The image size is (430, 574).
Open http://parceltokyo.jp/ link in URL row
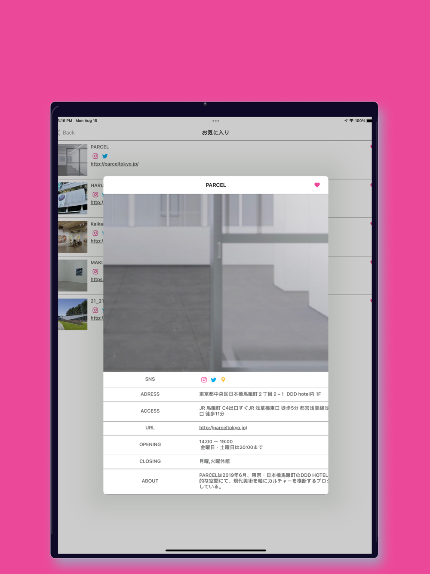tap(223, 428)
